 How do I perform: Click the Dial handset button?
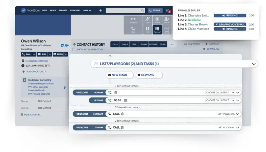(133, 30)
